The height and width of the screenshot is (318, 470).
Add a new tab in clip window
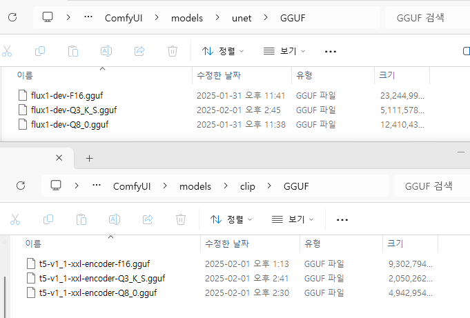click(89, 158)
